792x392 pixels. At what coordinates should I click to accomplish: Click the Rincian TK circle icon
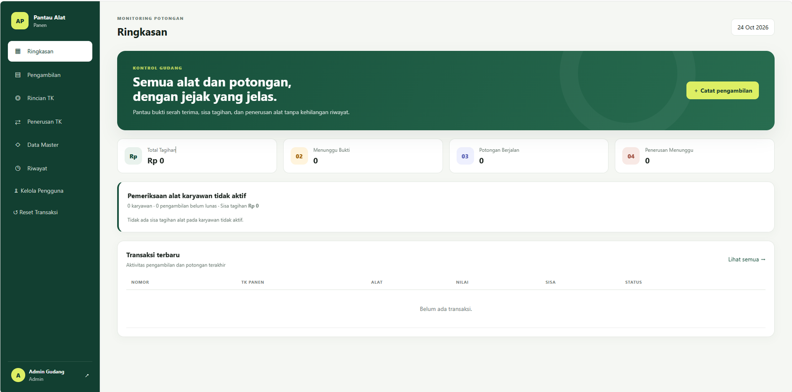[x=18, y=98]
